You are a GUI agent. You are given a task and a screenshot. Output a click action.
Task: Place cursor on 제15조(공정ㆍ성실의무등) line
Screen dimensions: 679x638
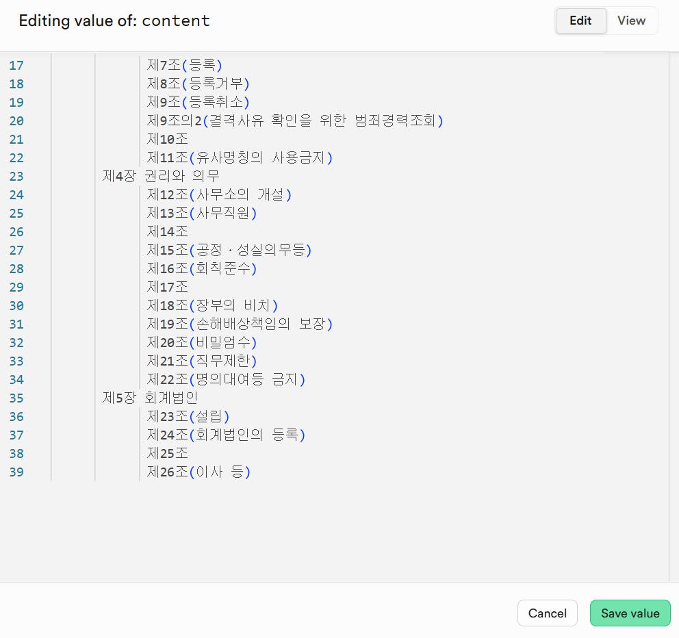pyautogui.click(x=229, y=251)
